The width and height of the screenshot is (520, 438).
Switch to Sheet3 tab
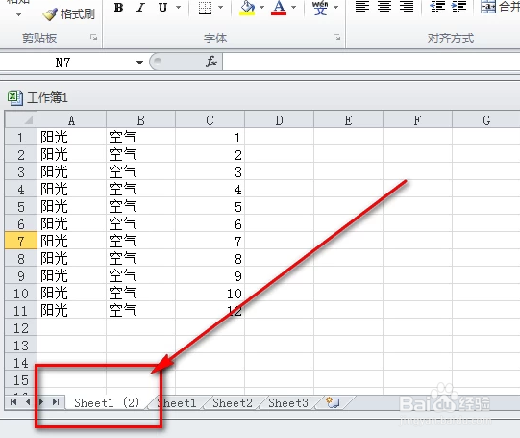[288, 403]
